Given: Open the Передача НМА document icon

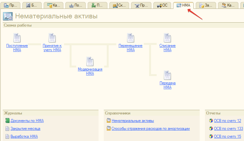Looking at the screenshot, I should point(167,75).
